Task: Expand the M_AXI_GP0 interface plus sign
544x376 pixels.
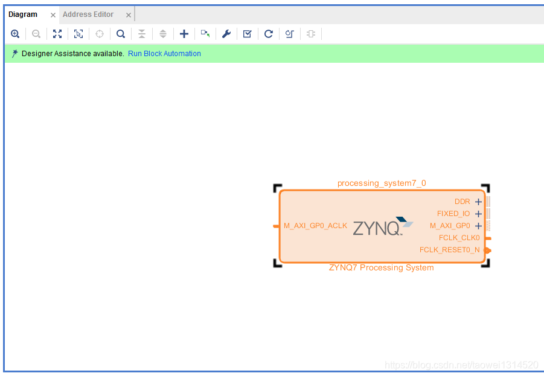Action: coord(478,226)
